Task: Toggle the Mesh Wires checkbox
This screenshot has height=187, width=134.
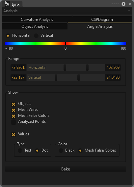Action: (x=13, y=110)
